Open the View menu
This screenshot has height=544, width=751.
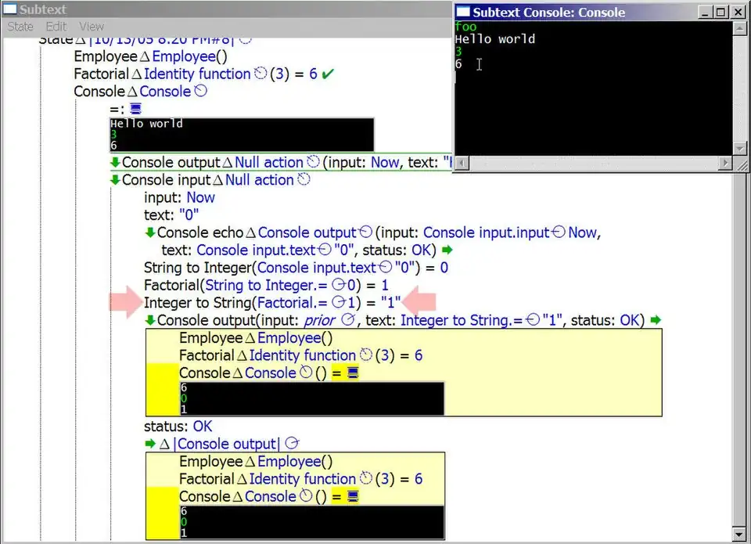coord(92,27)
